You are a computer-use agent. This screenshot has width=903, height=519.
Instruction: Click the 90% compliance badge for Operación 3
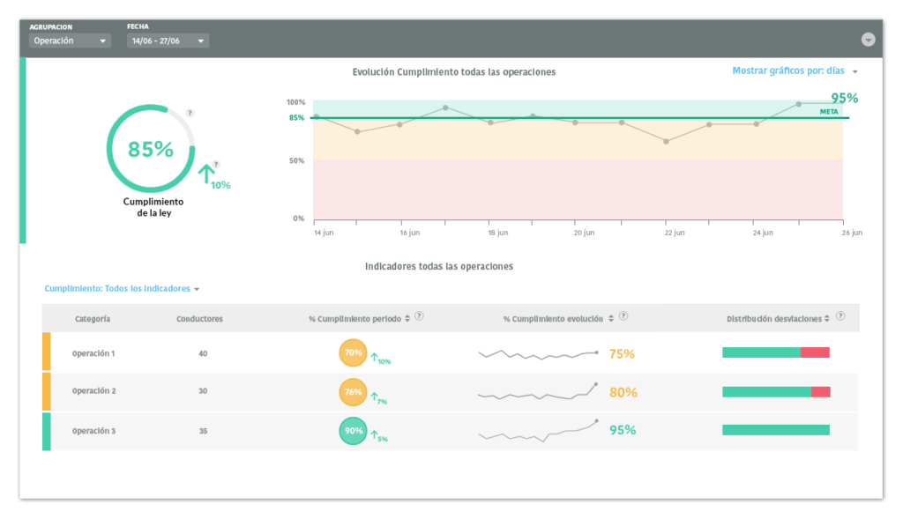click(353, 431)
